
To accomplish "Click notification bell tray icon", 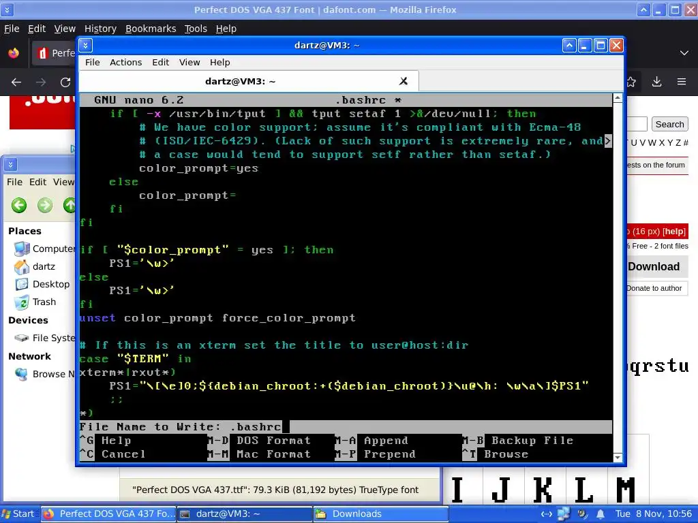I will [x=600, y=514].
